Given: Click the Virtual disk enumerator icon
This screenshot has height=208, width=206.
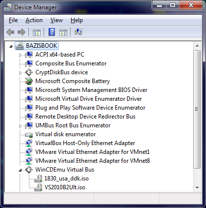Looking at the screenshot, I should pyautogui.click(x=29, y=134).
